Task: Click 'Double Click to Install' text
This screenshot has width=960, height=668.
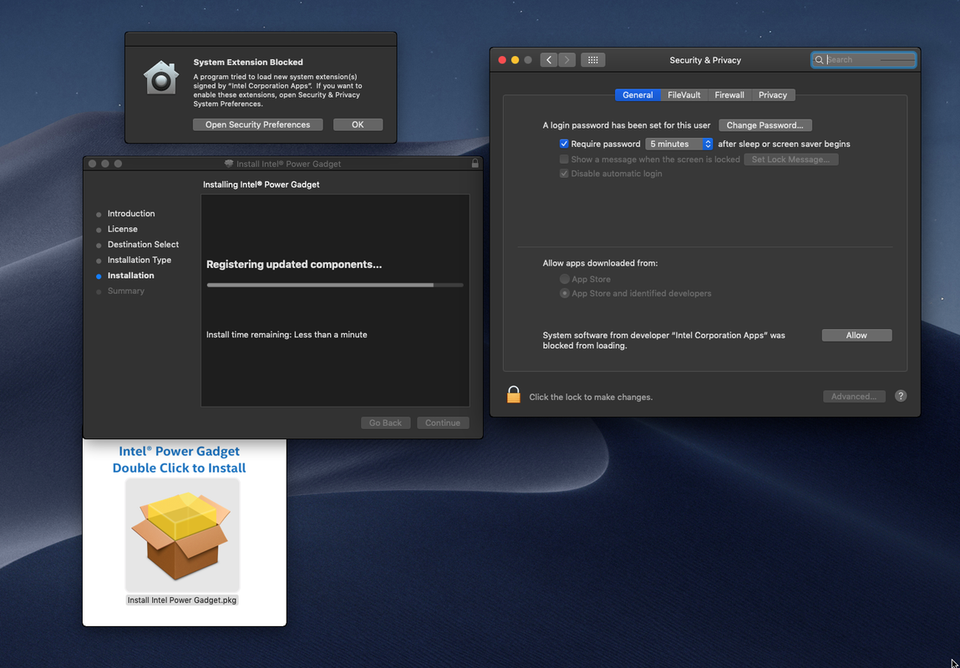Action: (180, 468)
